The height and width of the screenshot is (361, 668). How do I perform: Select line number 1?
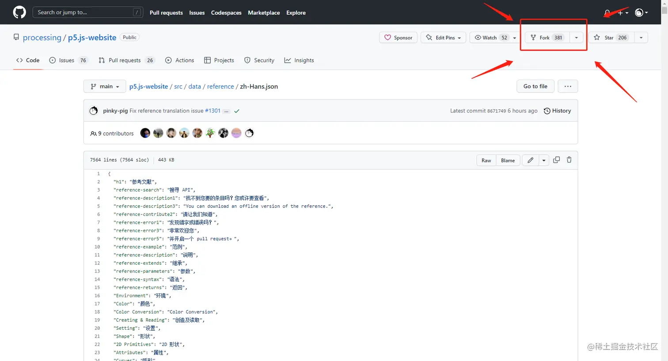coord(98,174)
